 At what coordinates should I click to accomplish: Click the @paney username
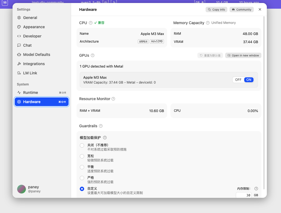[34, 191]
